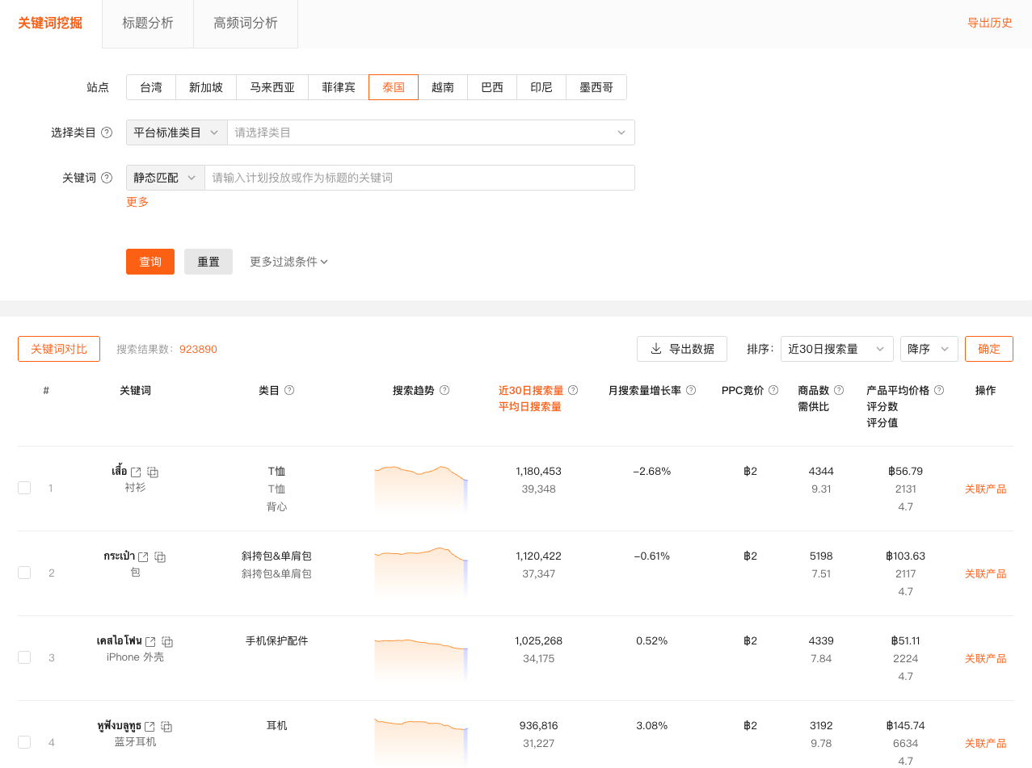
Task: Open the 降序 sort order dropdown
Action: click(x=929, y=349)
